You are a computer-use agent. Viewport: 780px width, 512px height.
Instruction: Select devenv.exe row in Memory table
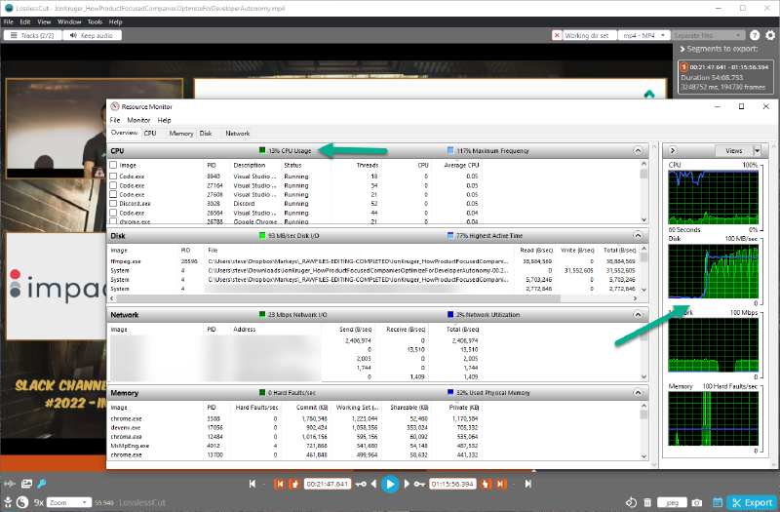[x=294, y=428]
